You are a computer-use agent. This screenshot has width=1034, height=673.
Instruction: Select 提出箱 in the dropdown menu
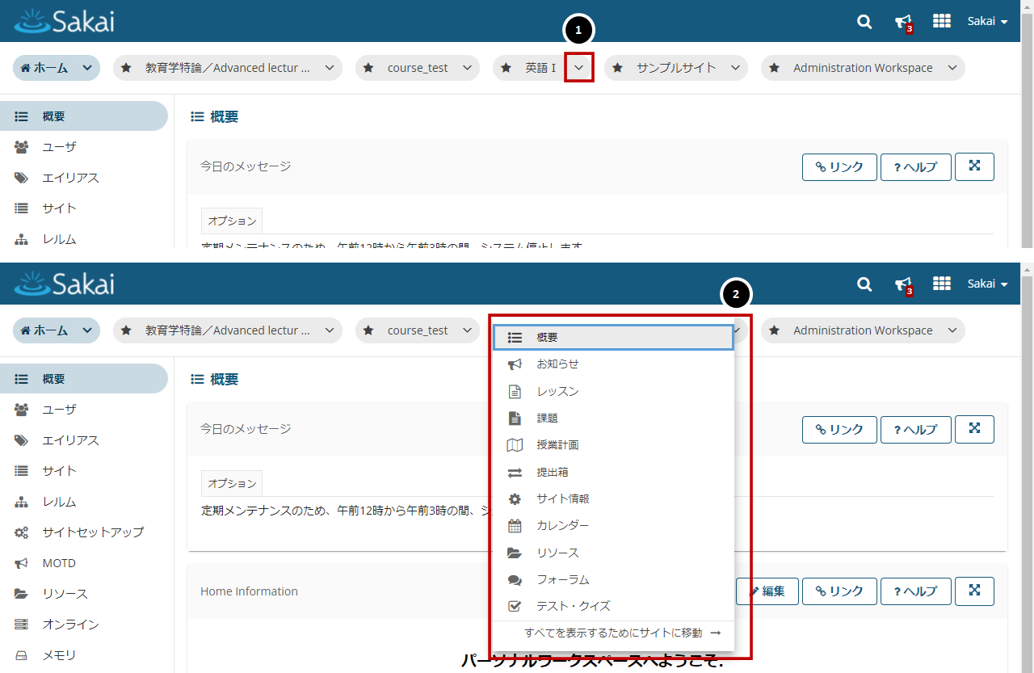click(613, 473)
